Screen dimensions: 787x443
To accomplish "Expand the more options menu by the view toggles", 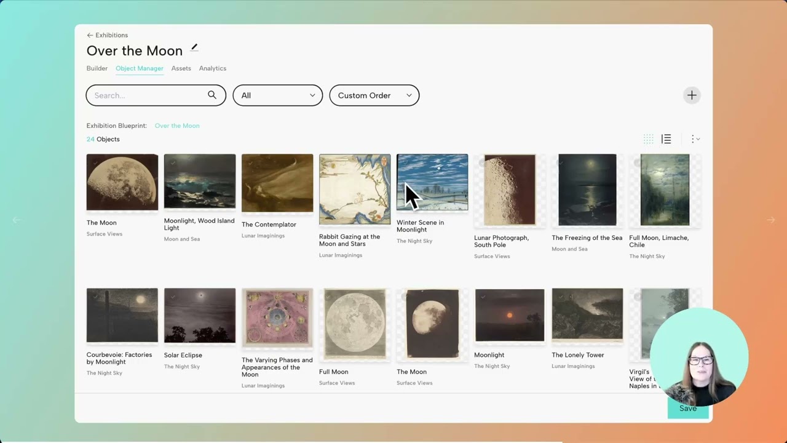I will (695, 139).
